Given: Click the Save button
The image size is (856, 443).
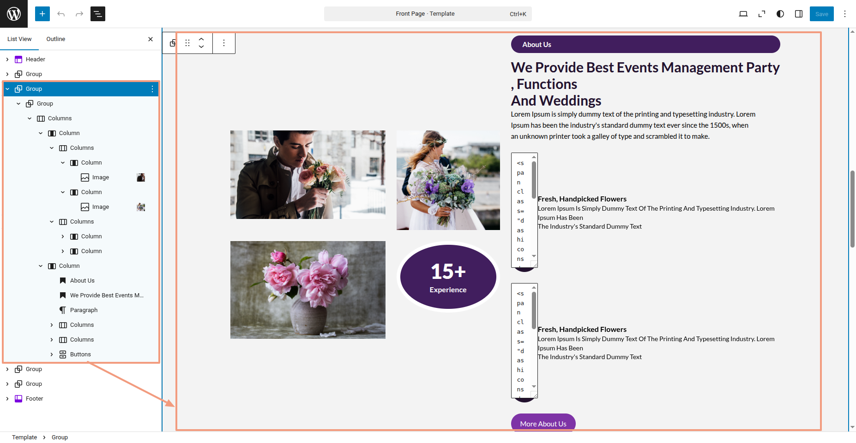Looking at the screenshot, I should 821,14.
